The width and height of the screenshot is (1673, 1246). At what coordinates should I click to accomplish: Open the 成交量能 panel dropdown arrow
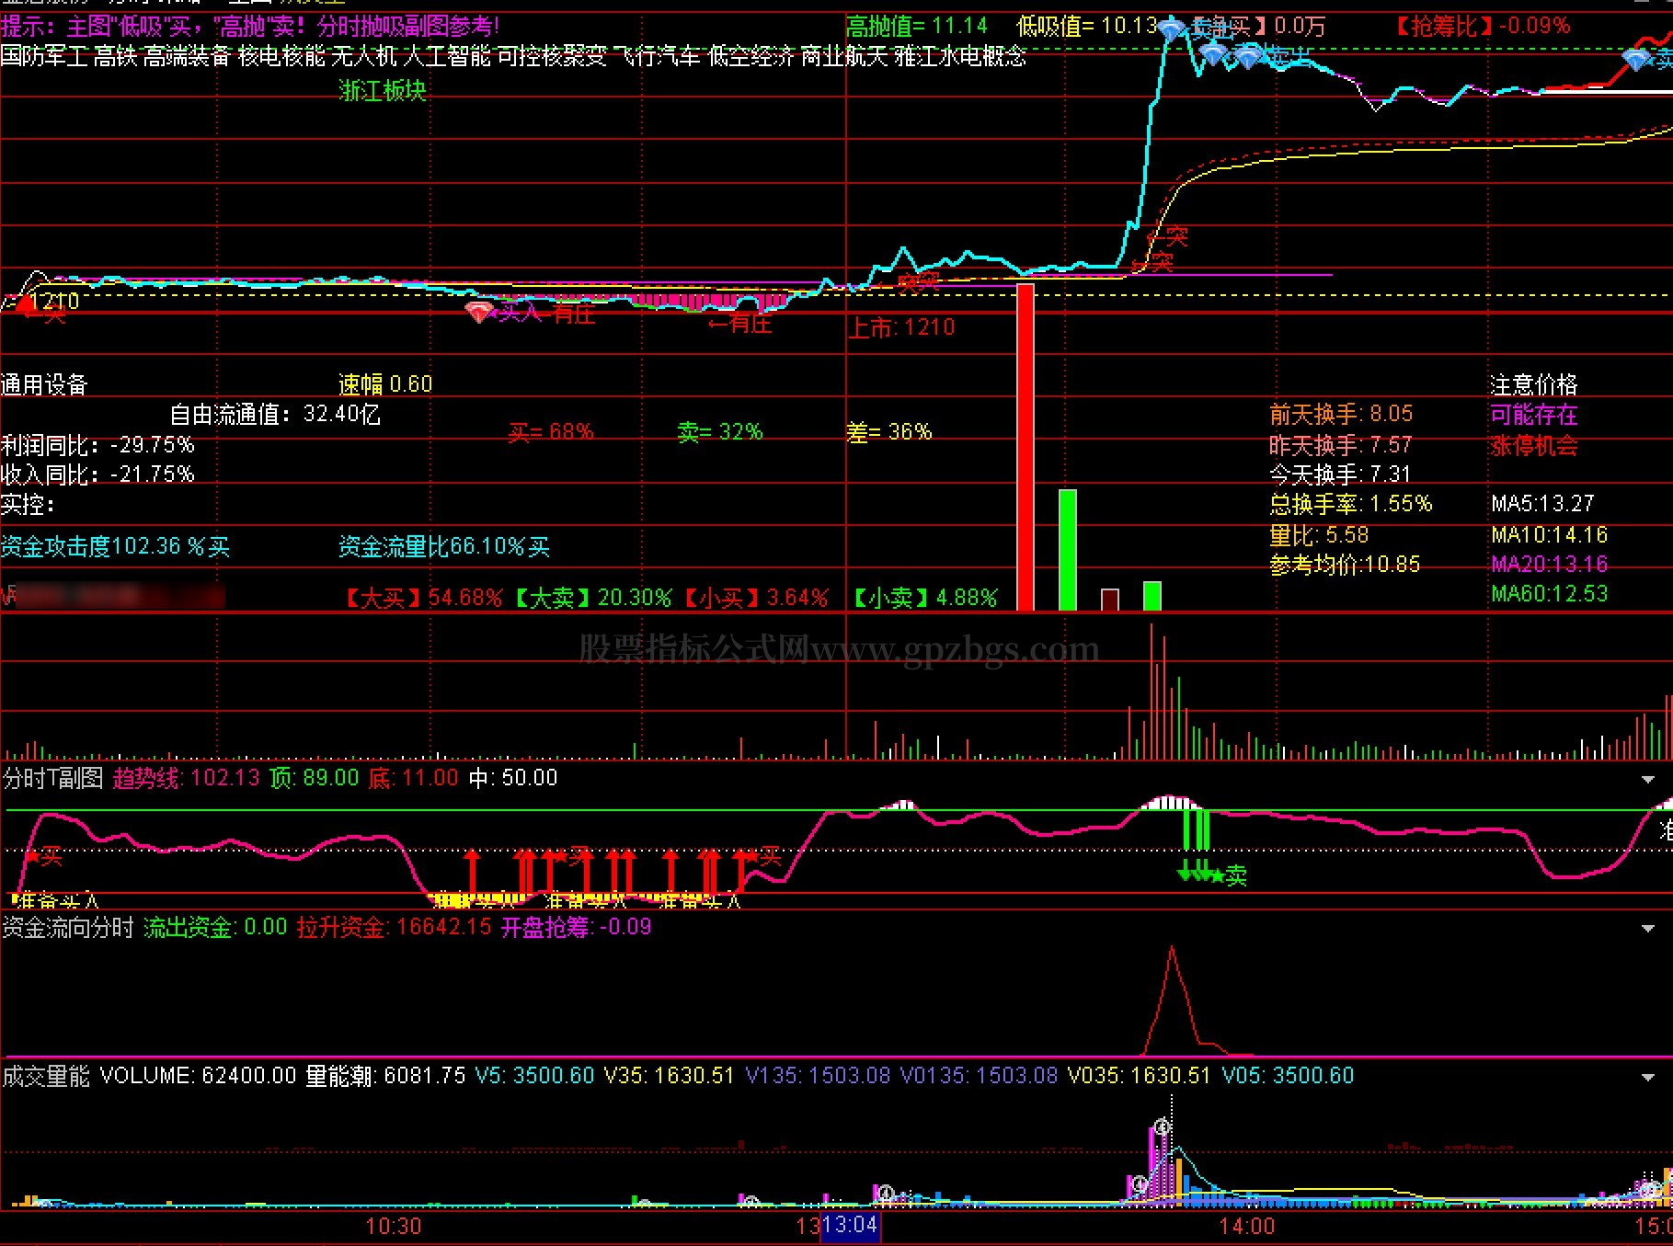(x=1648, y=1078)
